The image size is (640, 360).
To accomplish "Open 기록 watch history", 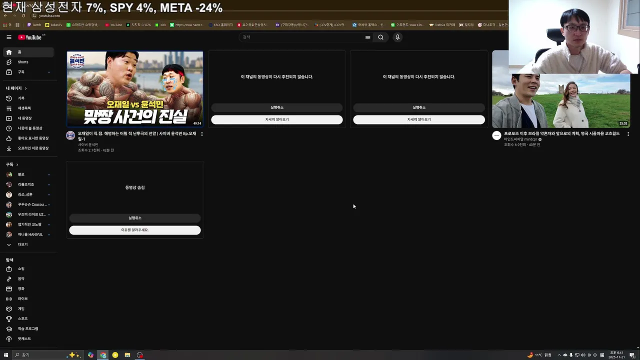I will coord(29,98).
